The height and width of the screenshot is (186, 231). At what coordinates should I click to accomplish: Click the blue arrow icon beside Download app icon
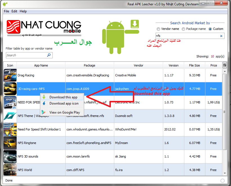[x=44, y=103]
